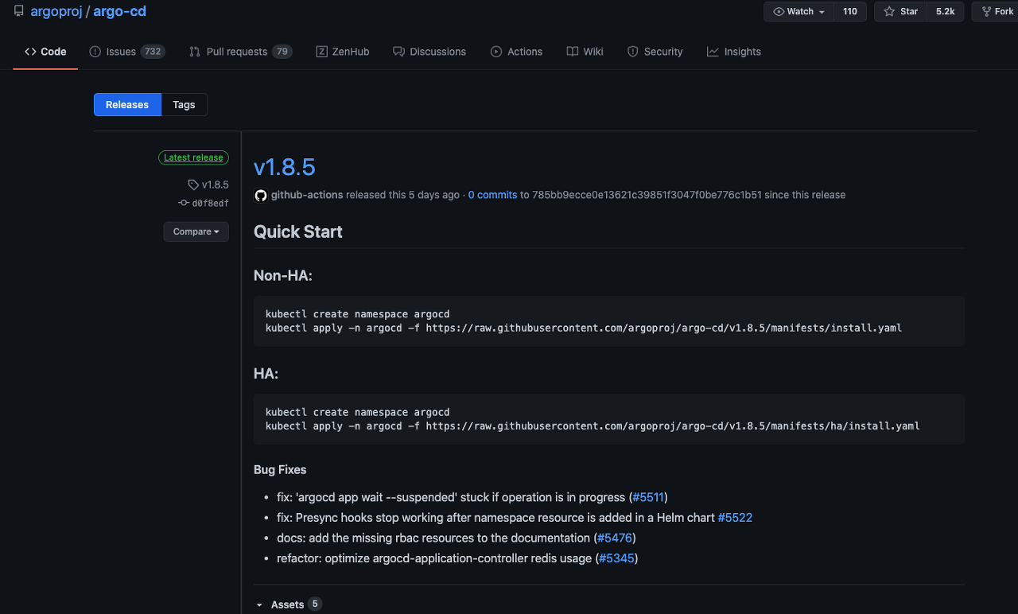Click the Discussions speech bubble icon
The height and width of the screenshot is (614, 1018).
pos(398,52)
